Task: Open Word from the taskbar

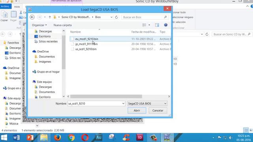Action: tap(16, 138)
